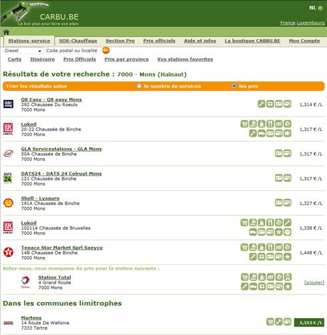The image size is (327, 335).
Task: Click the shopping cart icon for Texaco Star Market
Action: click(x=244, y=248)
